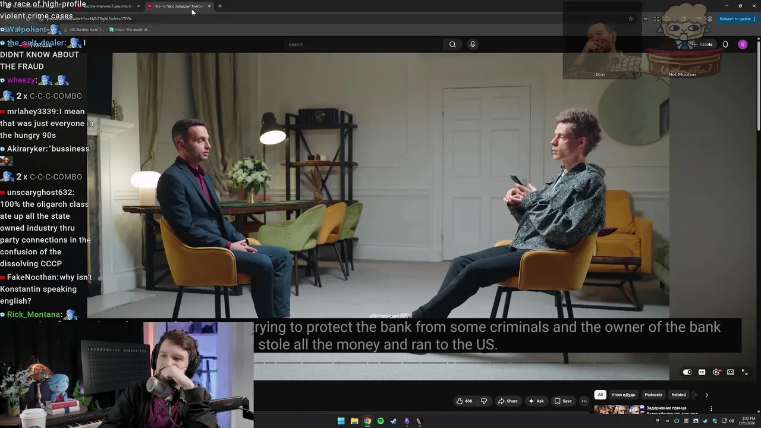761x428 pixels.
Task: Like the video showing 48K
Action: coord(464,401)
